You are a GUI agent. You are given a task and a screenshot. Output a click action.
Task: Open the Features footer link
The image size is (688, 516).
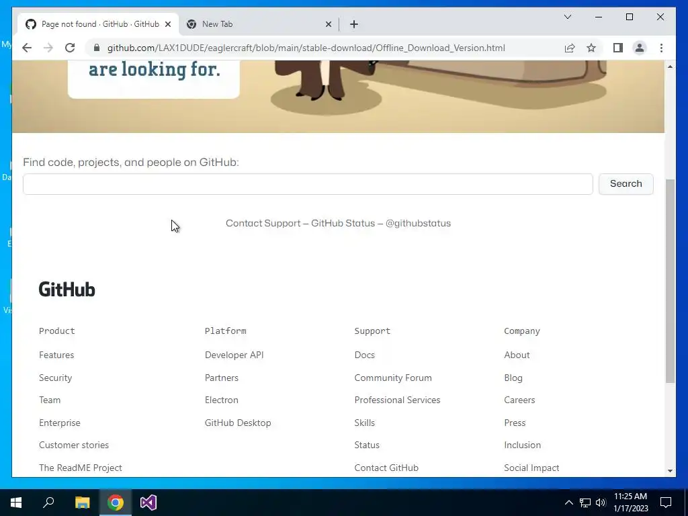coord(56,355)
